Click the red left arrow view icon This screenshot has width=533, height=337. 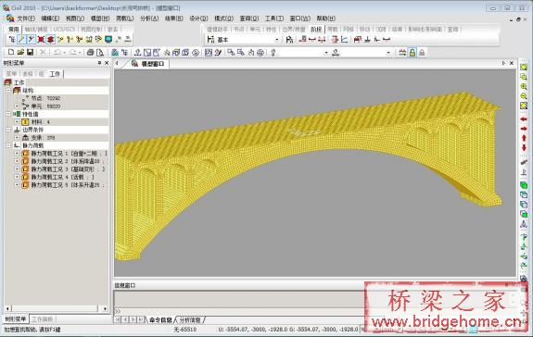pyautogui.click(x=524, y=119)
